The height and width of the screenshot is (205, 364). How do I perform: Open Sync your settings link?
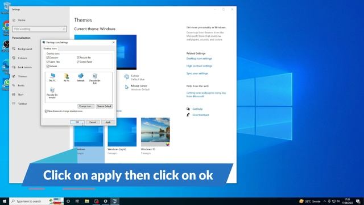197,73
